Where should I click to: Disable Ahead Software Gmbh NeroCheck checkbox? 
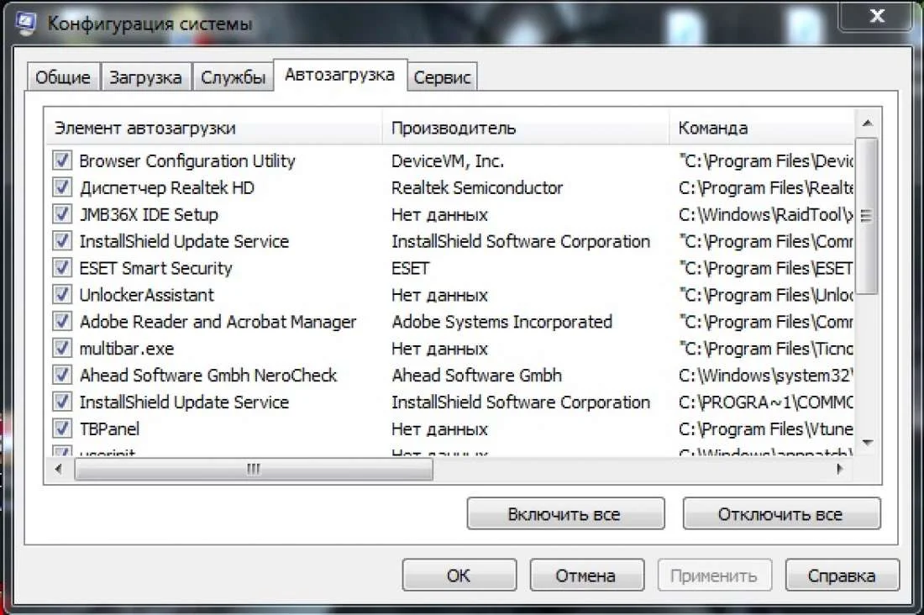click(x=62, y=375)
